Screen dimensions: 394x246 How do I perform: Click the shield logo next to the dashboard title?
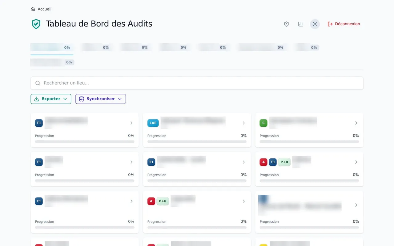point(36,24)
